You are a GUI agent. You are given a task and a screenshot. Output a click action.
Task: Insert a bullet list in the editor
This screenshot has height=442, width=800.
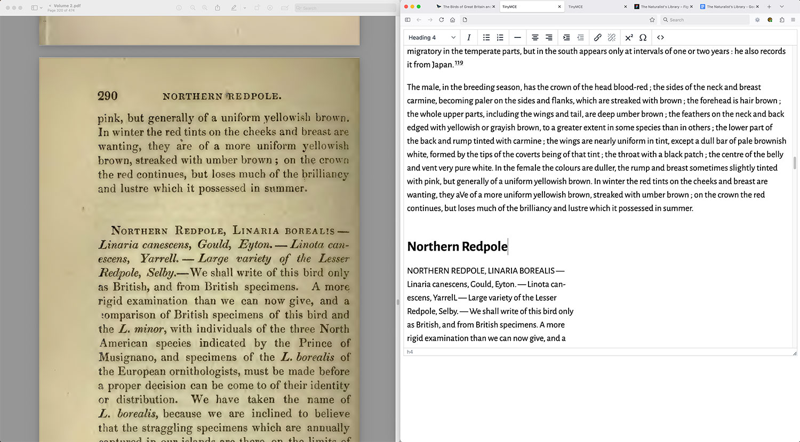pos(486,37)
